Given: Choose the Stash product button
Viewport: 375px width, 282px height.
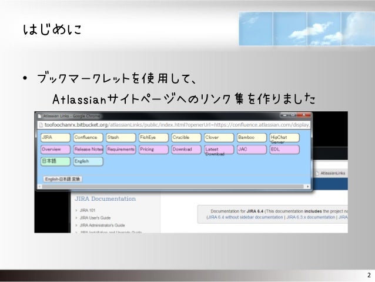Looking at the screenshot, I should click(x=120, y=138).
